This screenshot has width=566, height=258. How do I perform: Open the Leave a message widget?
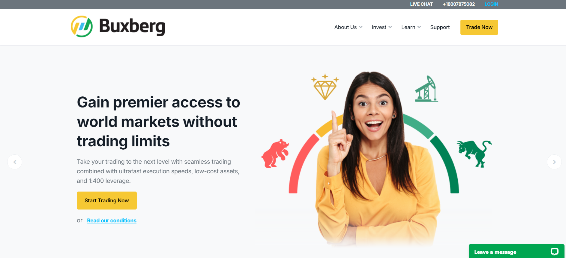[516, 251]
